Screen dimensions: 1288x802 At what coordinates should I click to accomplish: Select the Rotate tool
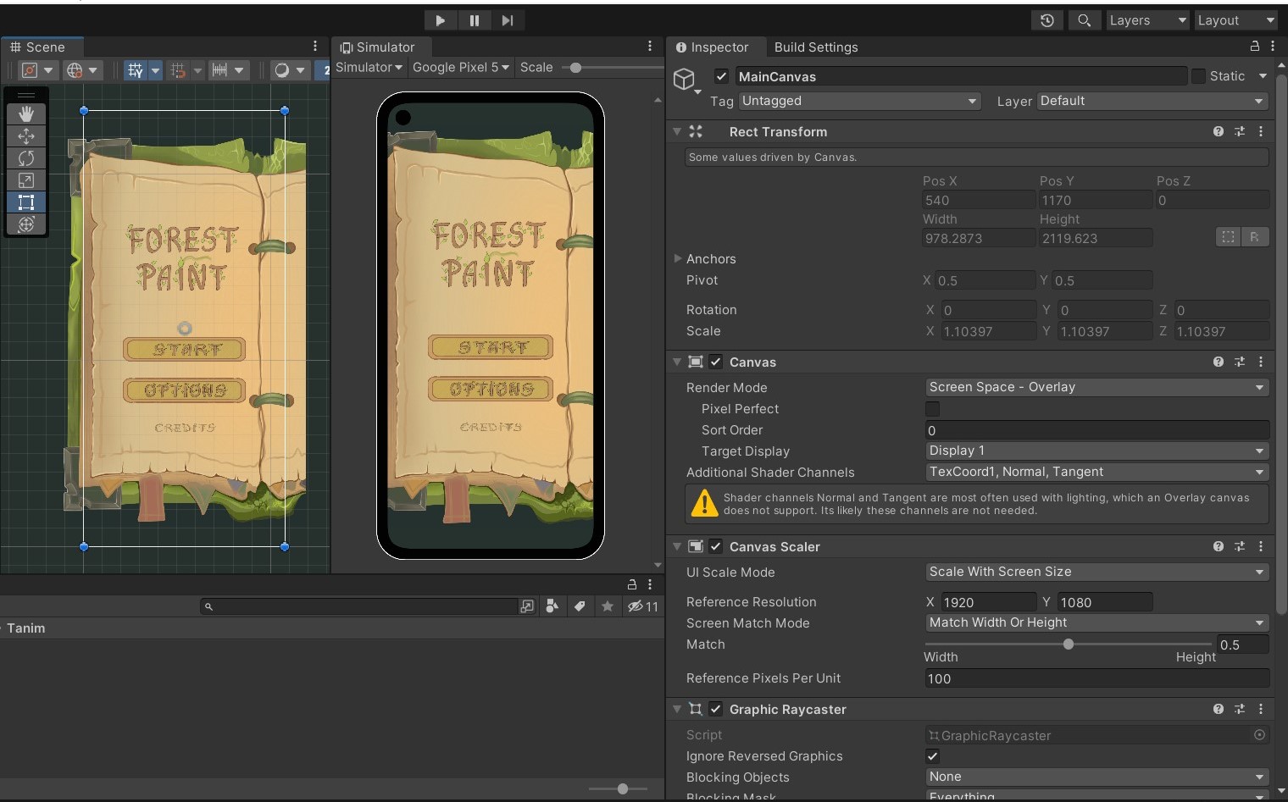pyautogui.click(x=26, y=158)
